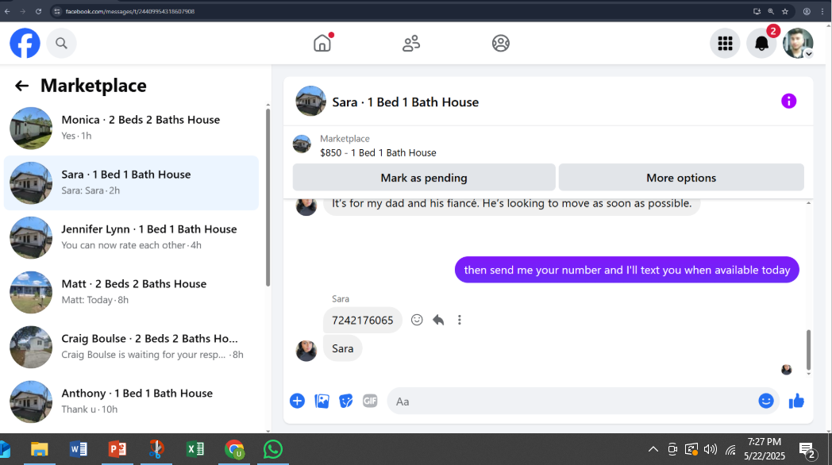Open the emoji picker in message box
Image resolution: width=832 pixels, height=465 pixels.
(x=765, y=401)
